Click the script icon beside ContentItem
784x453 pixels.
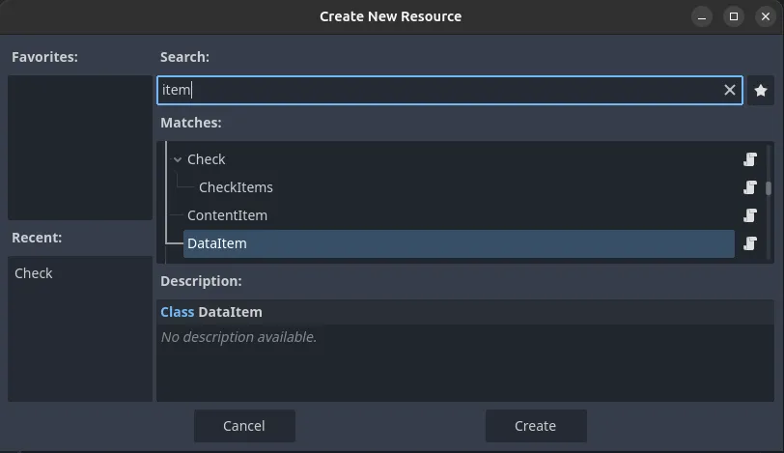coord(749,215)
